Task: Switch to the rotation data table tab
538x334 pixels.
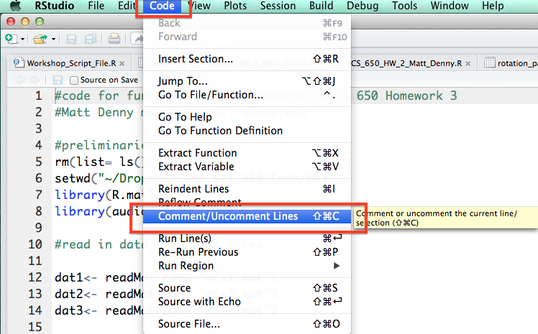Action: [511, 63]
